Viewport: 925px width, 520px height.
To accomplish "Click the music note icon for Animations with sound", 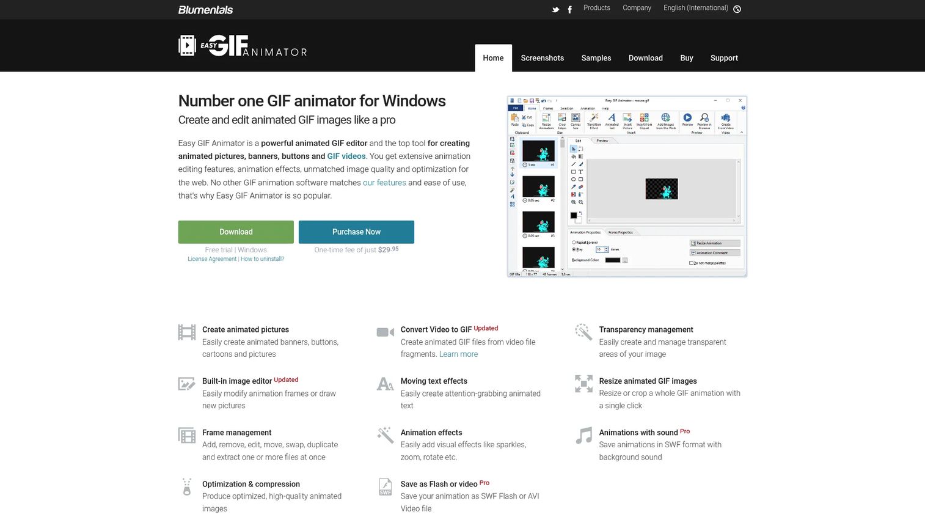I will (583, 435).
